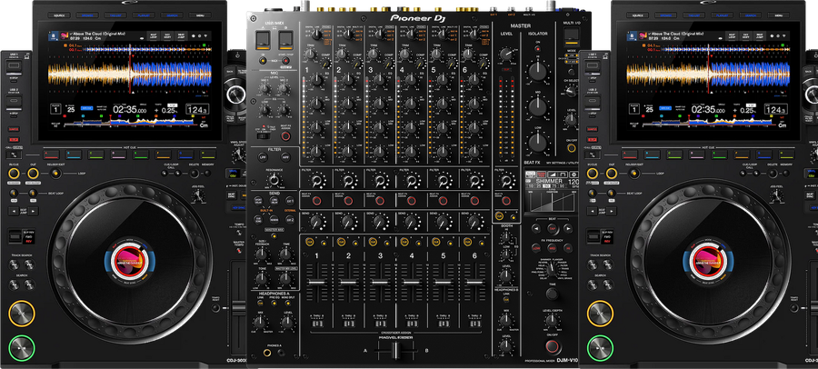Engage the mixer HPF filter button
Screen dimensions: 818x369
pos(285,156)
